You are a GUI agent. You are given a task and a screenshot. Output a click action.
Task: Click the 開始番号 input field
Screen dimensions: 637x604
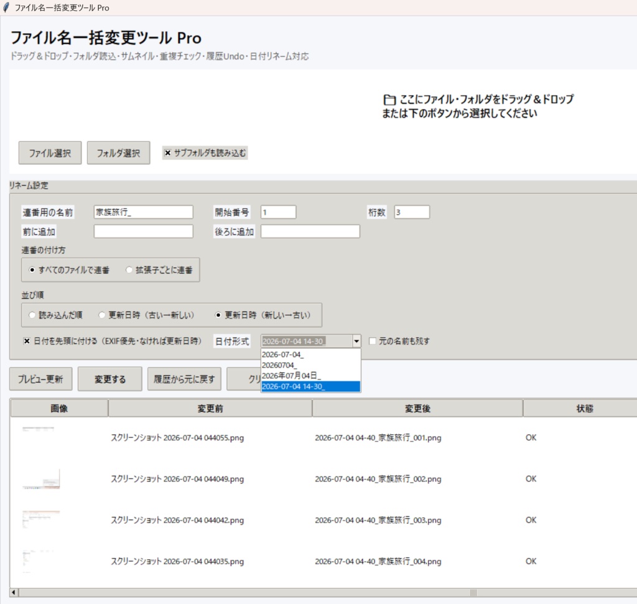click(278, 212)
